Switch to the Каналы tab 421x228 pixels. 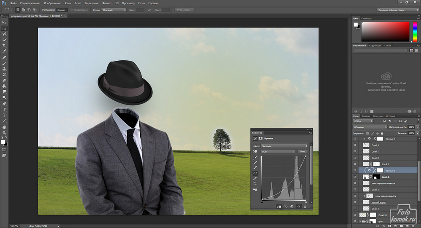pos(366,116)
